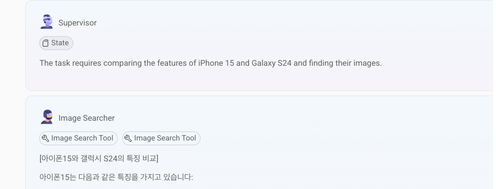
Task: Click the wrench icon in first Image Search Tool chip
Action: (x=45, y=138)
